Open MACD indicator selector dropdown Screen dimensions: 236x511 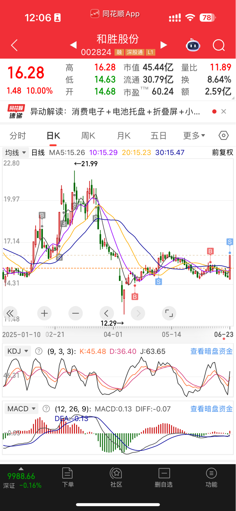point(21,409)
